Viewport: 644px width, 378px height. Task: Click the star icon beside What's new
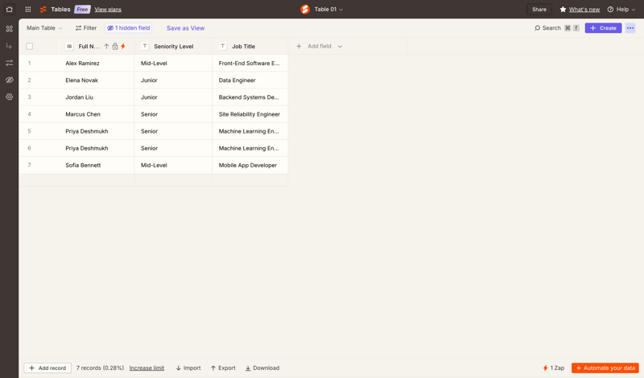coord(563,9)
